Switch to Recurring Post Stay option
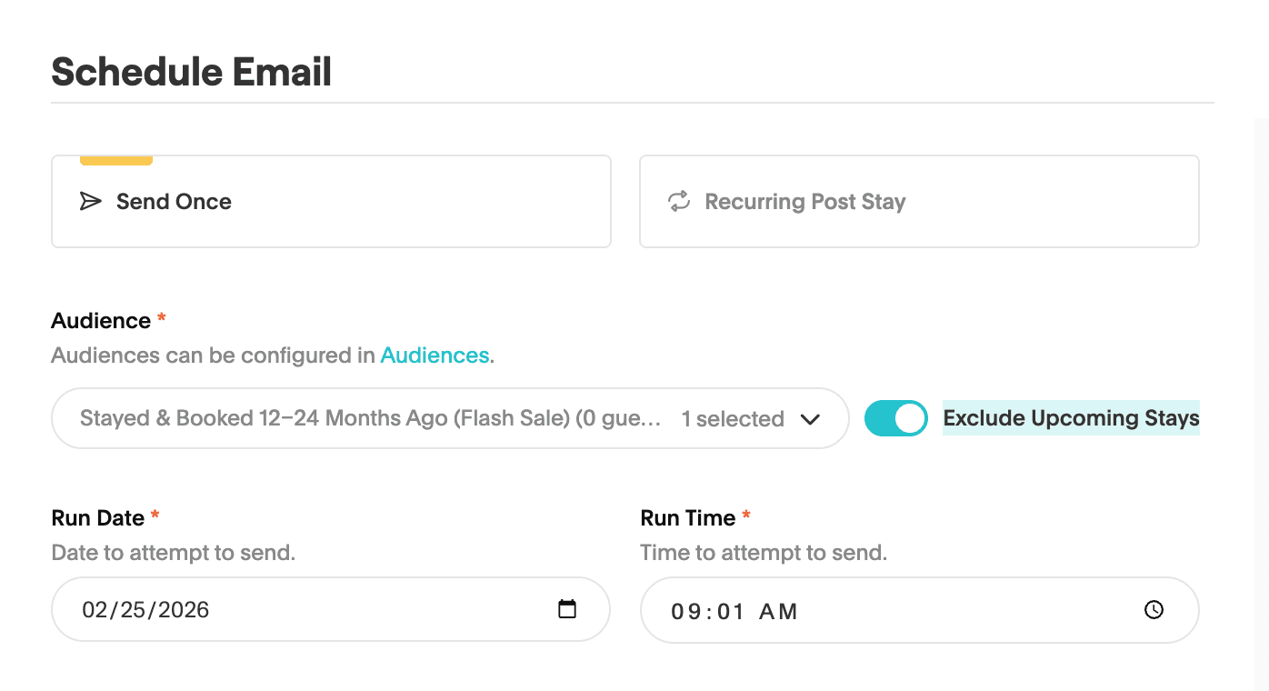This screenshot has height=691, width=1269. (918, 202)
